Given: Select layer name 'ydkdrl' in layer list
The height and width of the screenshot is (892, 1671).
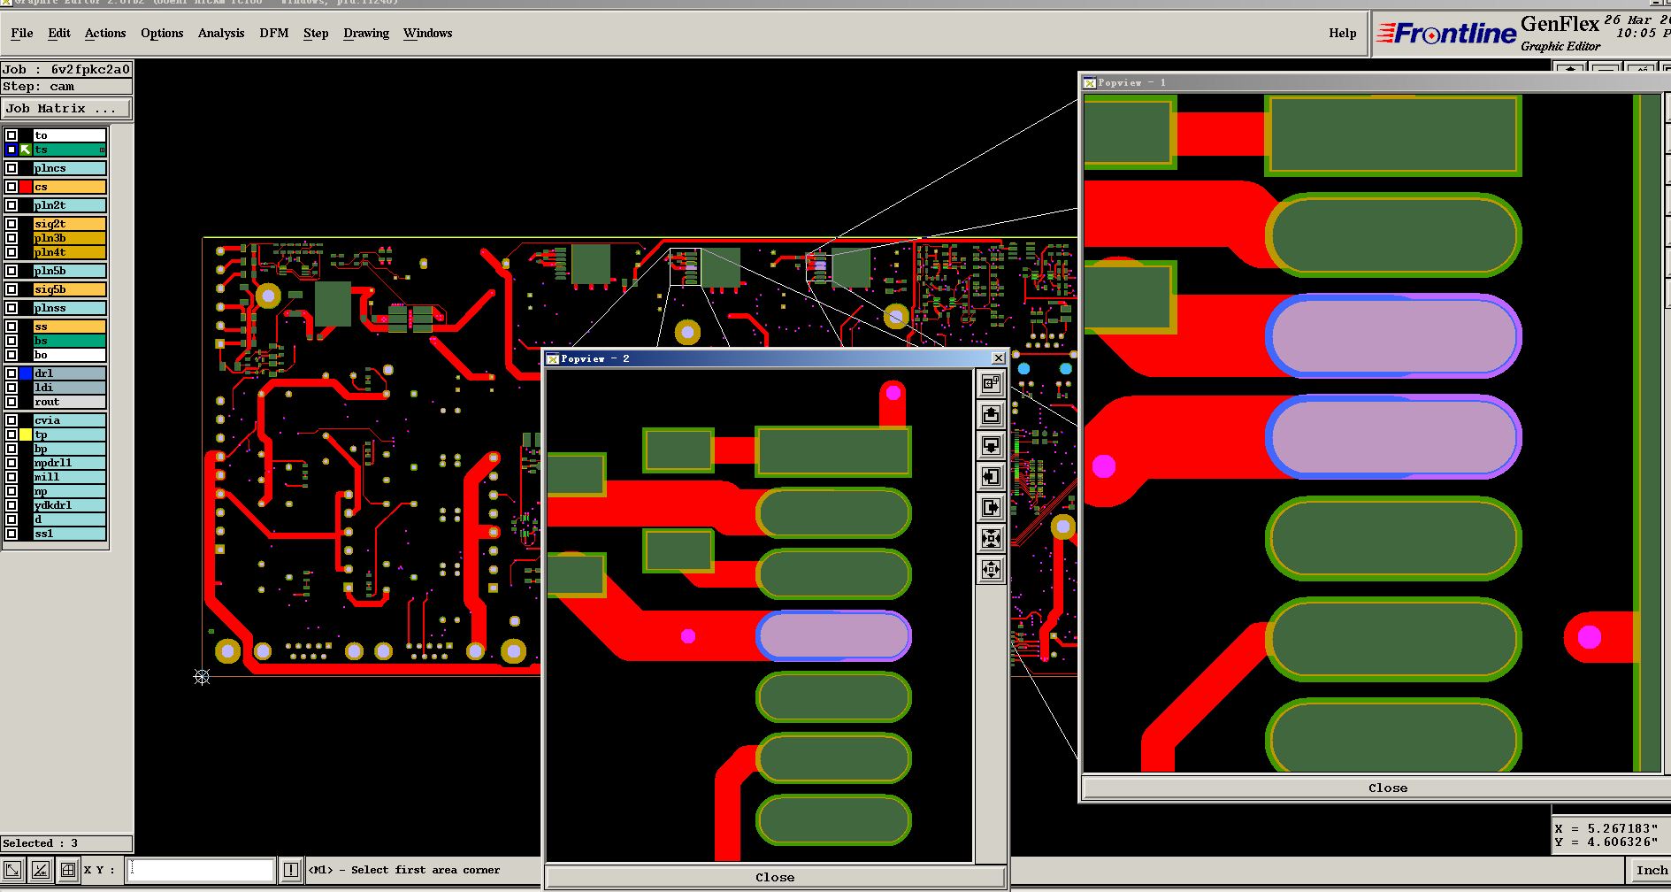Looking at the screenshot, I should pyautogui.click(x=70, y=505).
